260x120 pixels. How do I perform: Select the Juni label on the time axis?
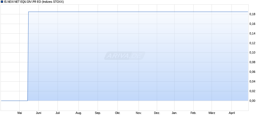coord(39,113)
